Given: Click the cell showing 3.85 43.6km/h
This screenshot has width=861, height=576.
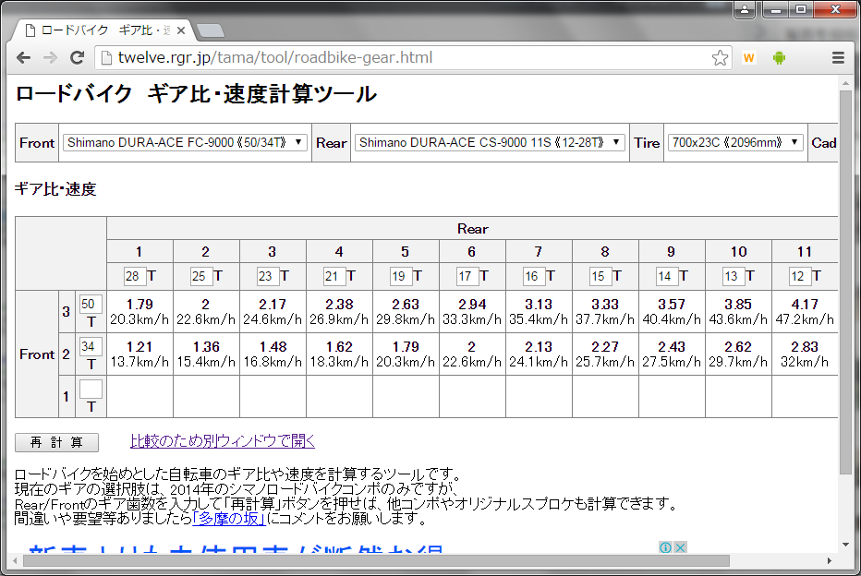Looking at the screenshot, I should click(738, 312).
